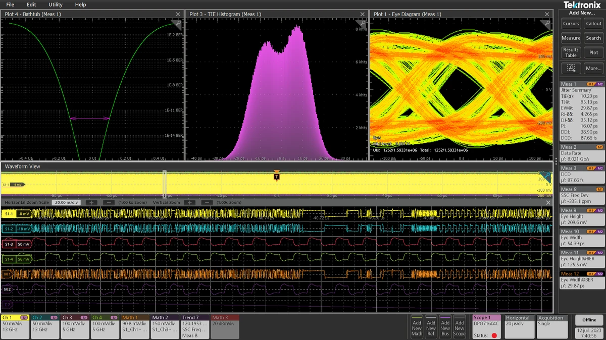Click Add New Math button

[x=417, y=327]
